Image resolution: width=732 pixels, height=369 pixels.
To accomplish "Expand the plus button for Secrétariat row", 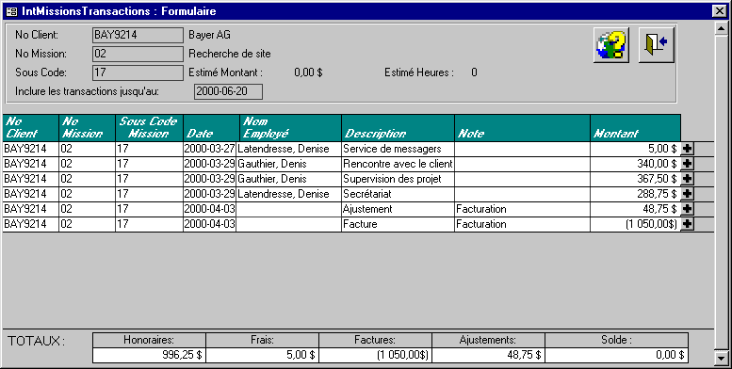I will (x=687, y=194).
